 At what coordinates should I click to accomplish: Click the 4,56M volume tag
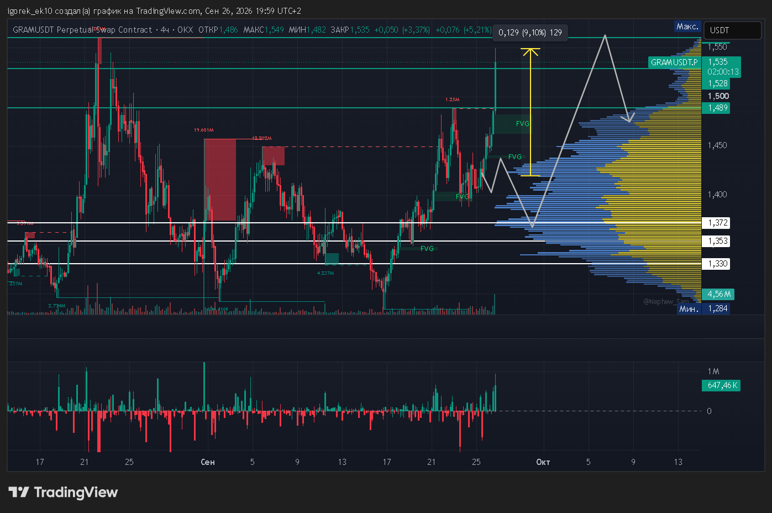point(718,294)
